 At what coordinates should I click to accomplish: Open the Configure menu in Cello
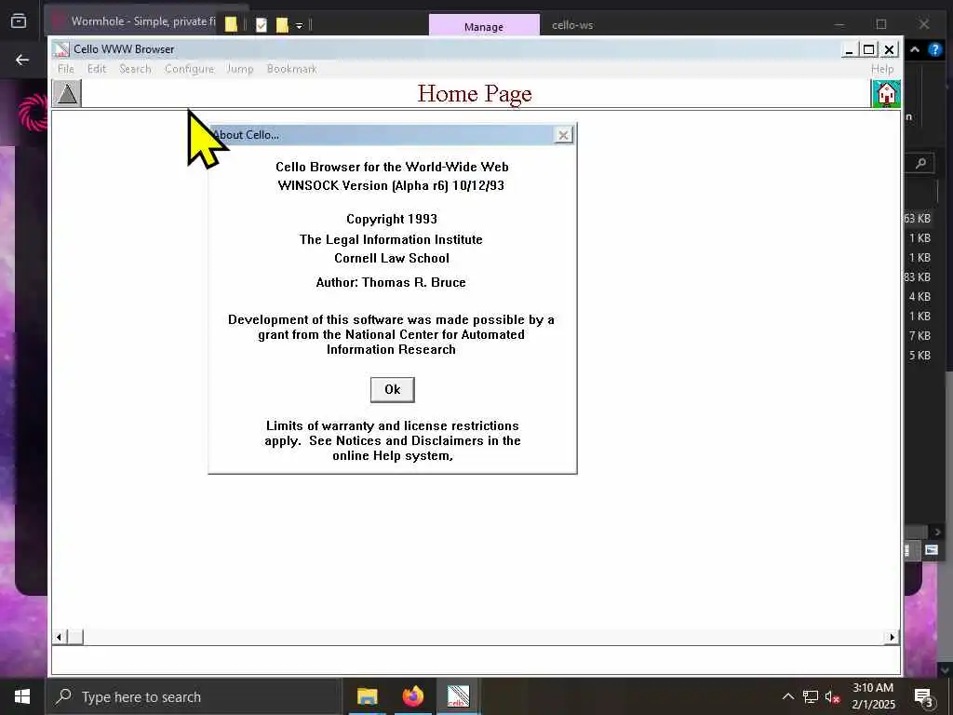click(189, 69)
